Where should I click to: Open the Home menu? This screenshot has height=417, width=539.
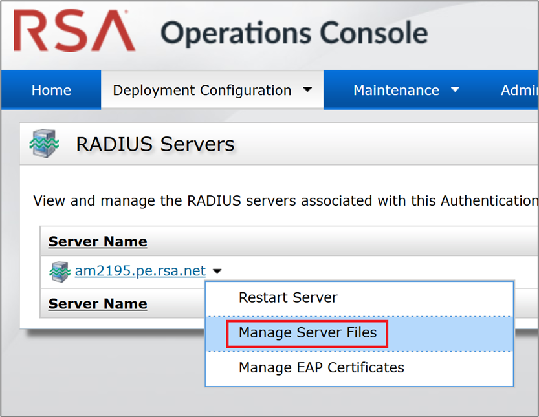(50, 91)
